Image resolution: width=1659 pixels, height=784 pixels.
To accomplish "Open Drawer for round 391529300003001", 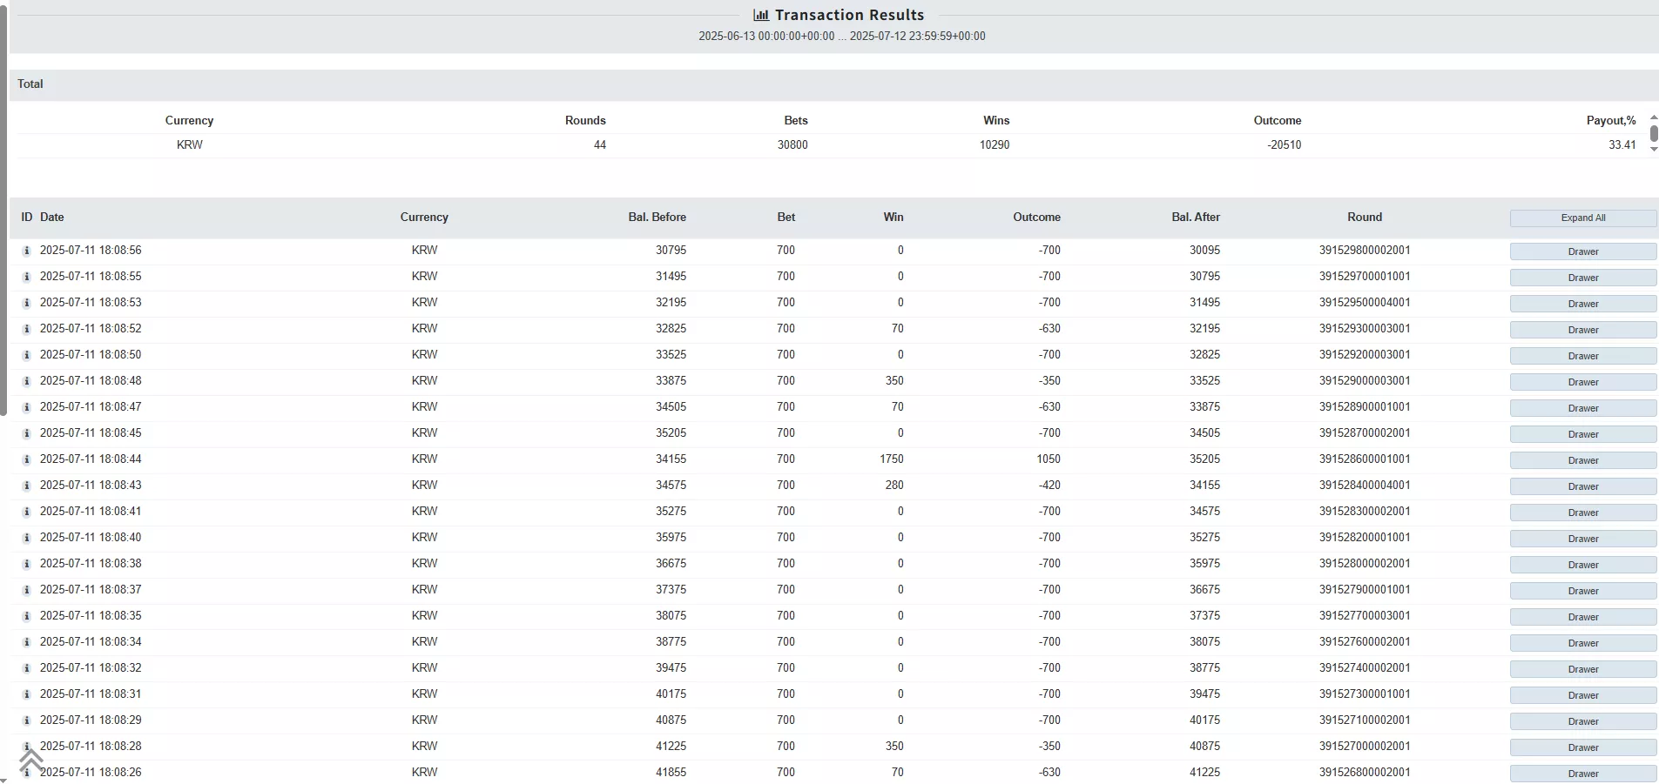I will 1583,330.
